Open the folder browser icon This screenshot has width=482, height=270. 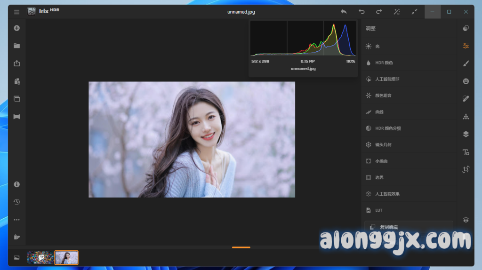pos(17,46)
